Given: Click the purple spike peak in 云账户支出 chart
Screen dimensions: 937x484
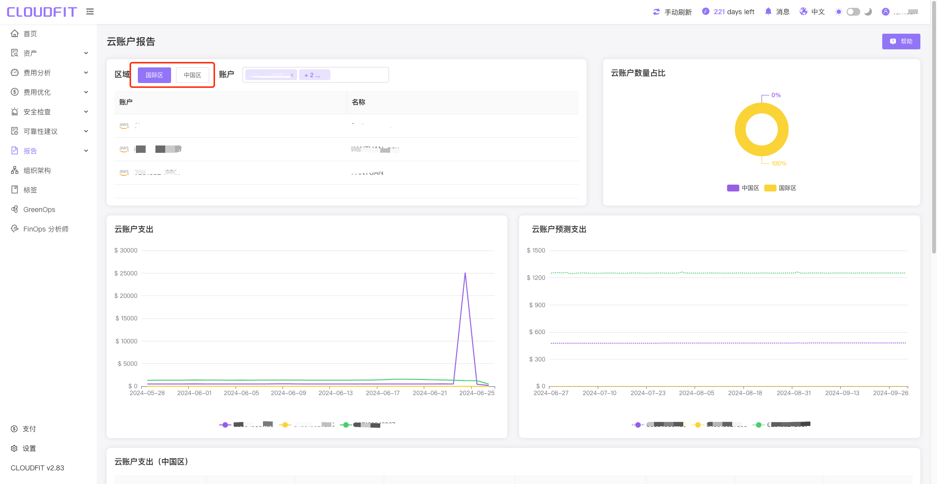Looking at the screenshot, I should tap(465, 274).
